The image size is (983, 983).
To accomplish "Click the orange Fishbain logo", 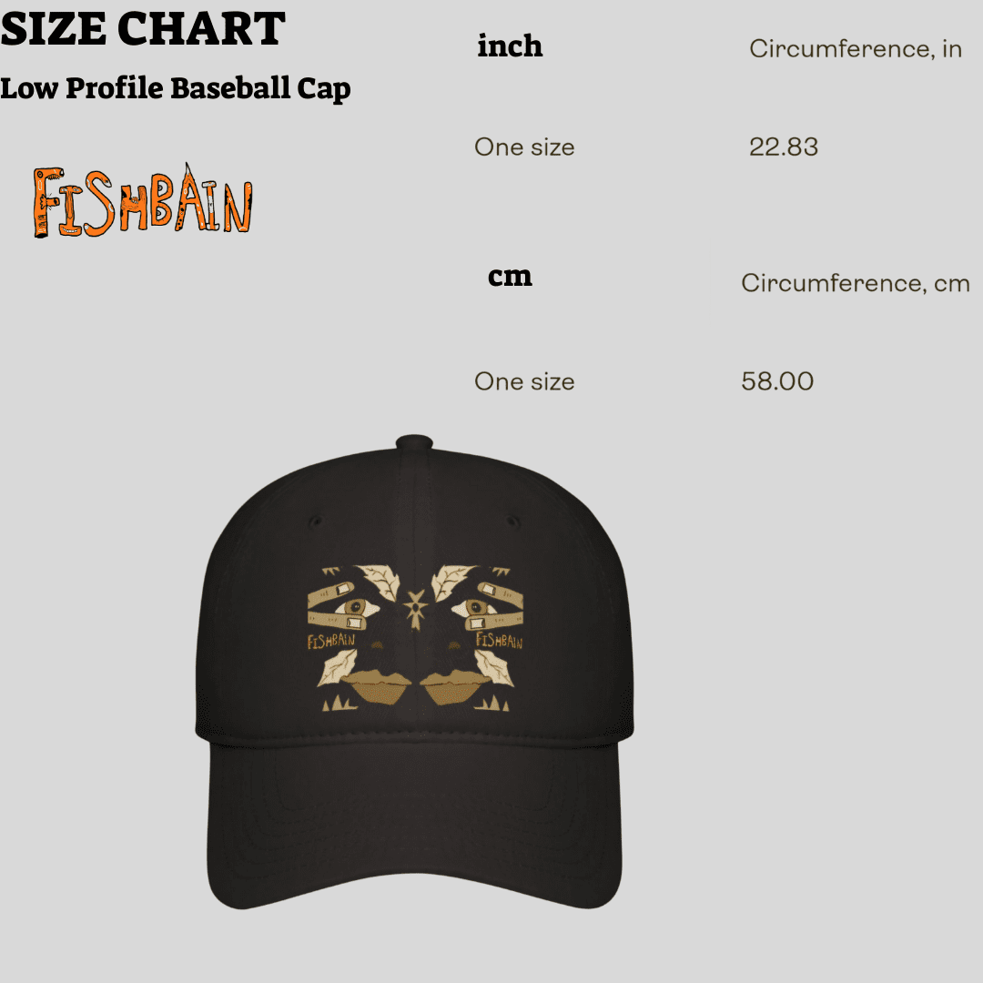I will tap(143, 200).
